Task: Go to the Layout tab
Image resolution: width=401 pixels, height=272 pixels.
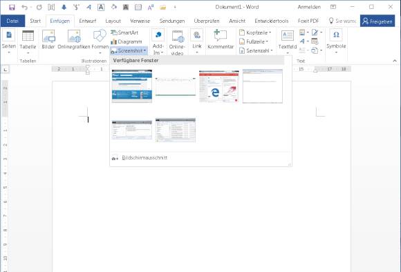Action: point(113,21)
